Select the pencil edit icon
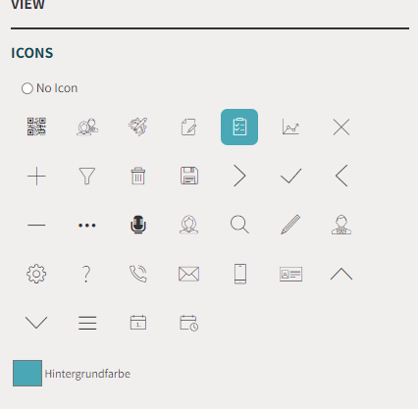418x409 pixels. coord(290,225)
